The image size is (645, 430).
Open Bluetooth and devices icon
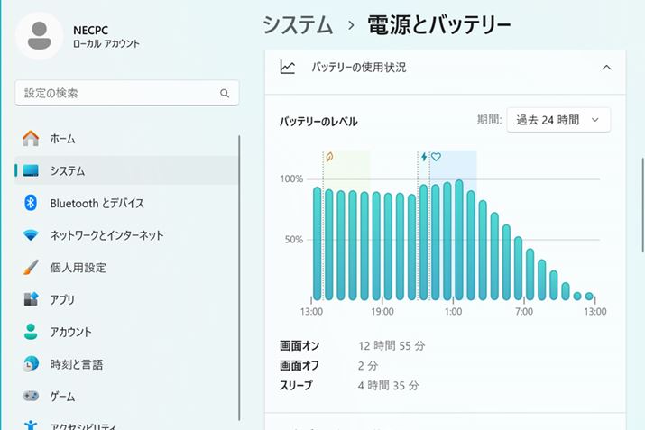pos(31,203)
